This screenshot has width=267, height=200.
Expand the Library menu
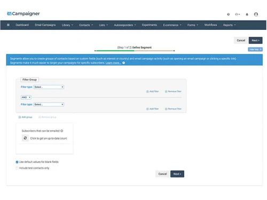click(67, 25)
